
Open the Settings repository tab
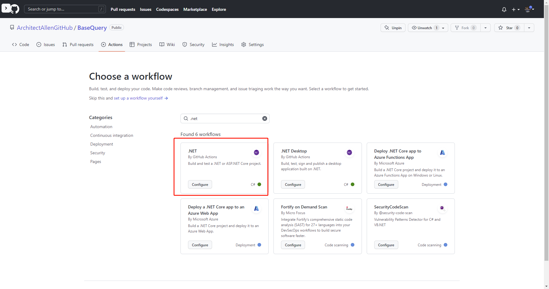253,45
